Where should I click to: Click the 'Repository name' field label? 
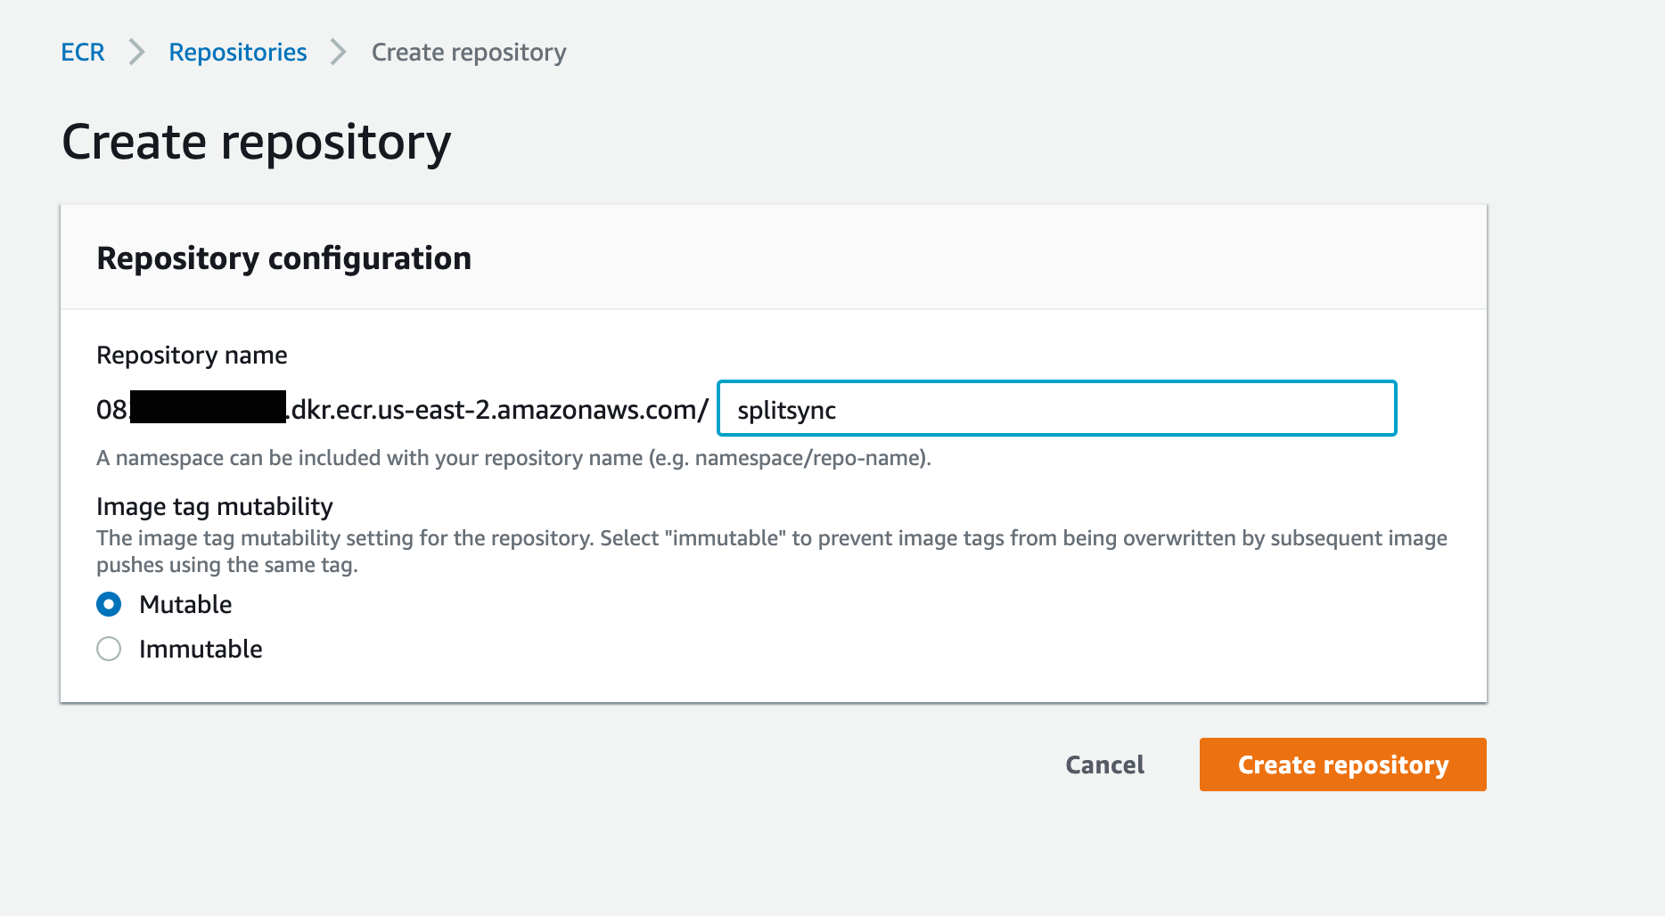coord(192,356)
